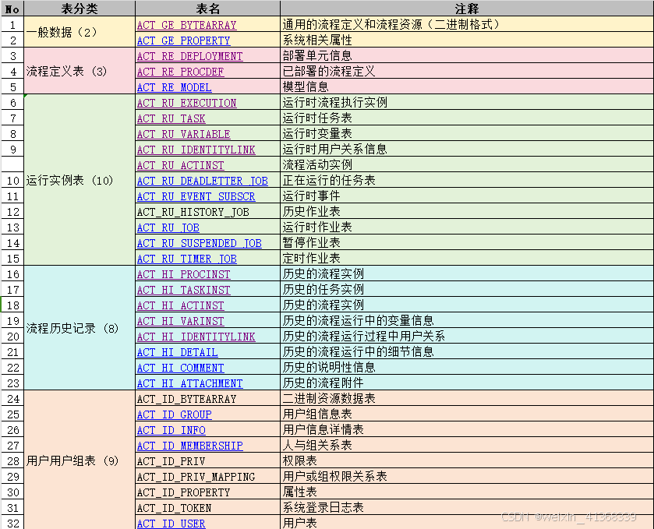Select the 用户或组权限关系表 cell
The image size is (654, 529).
tap(467, 477)
